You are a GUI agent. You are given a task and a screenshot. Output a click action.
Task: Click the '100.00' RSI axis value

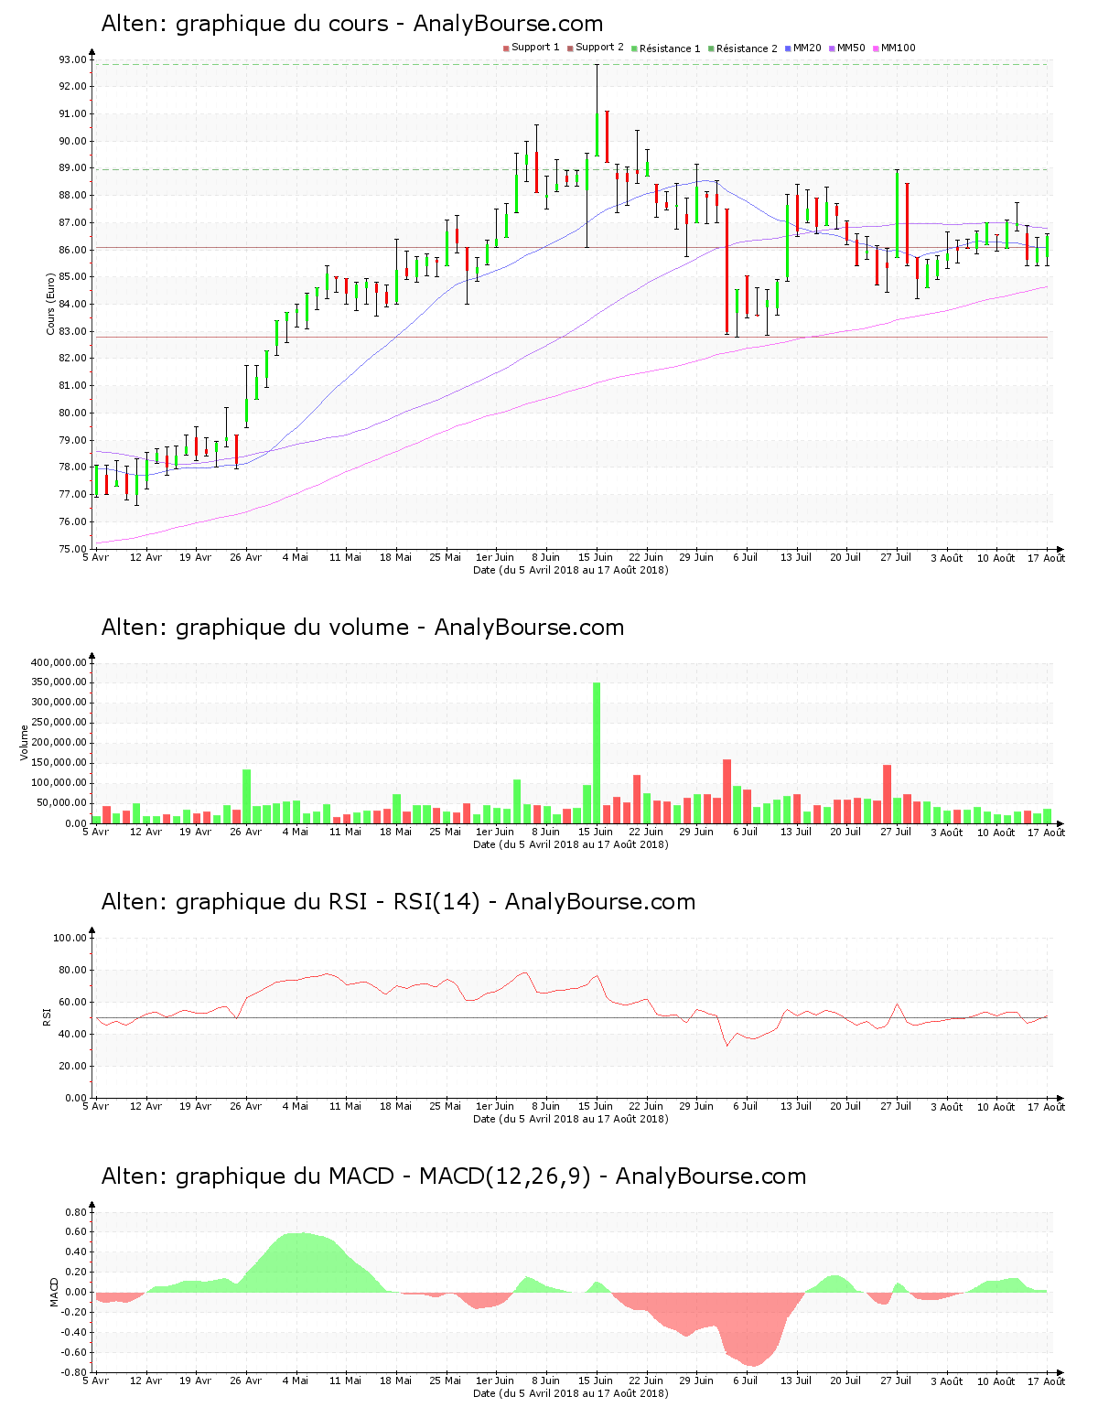tap(70, 938)
